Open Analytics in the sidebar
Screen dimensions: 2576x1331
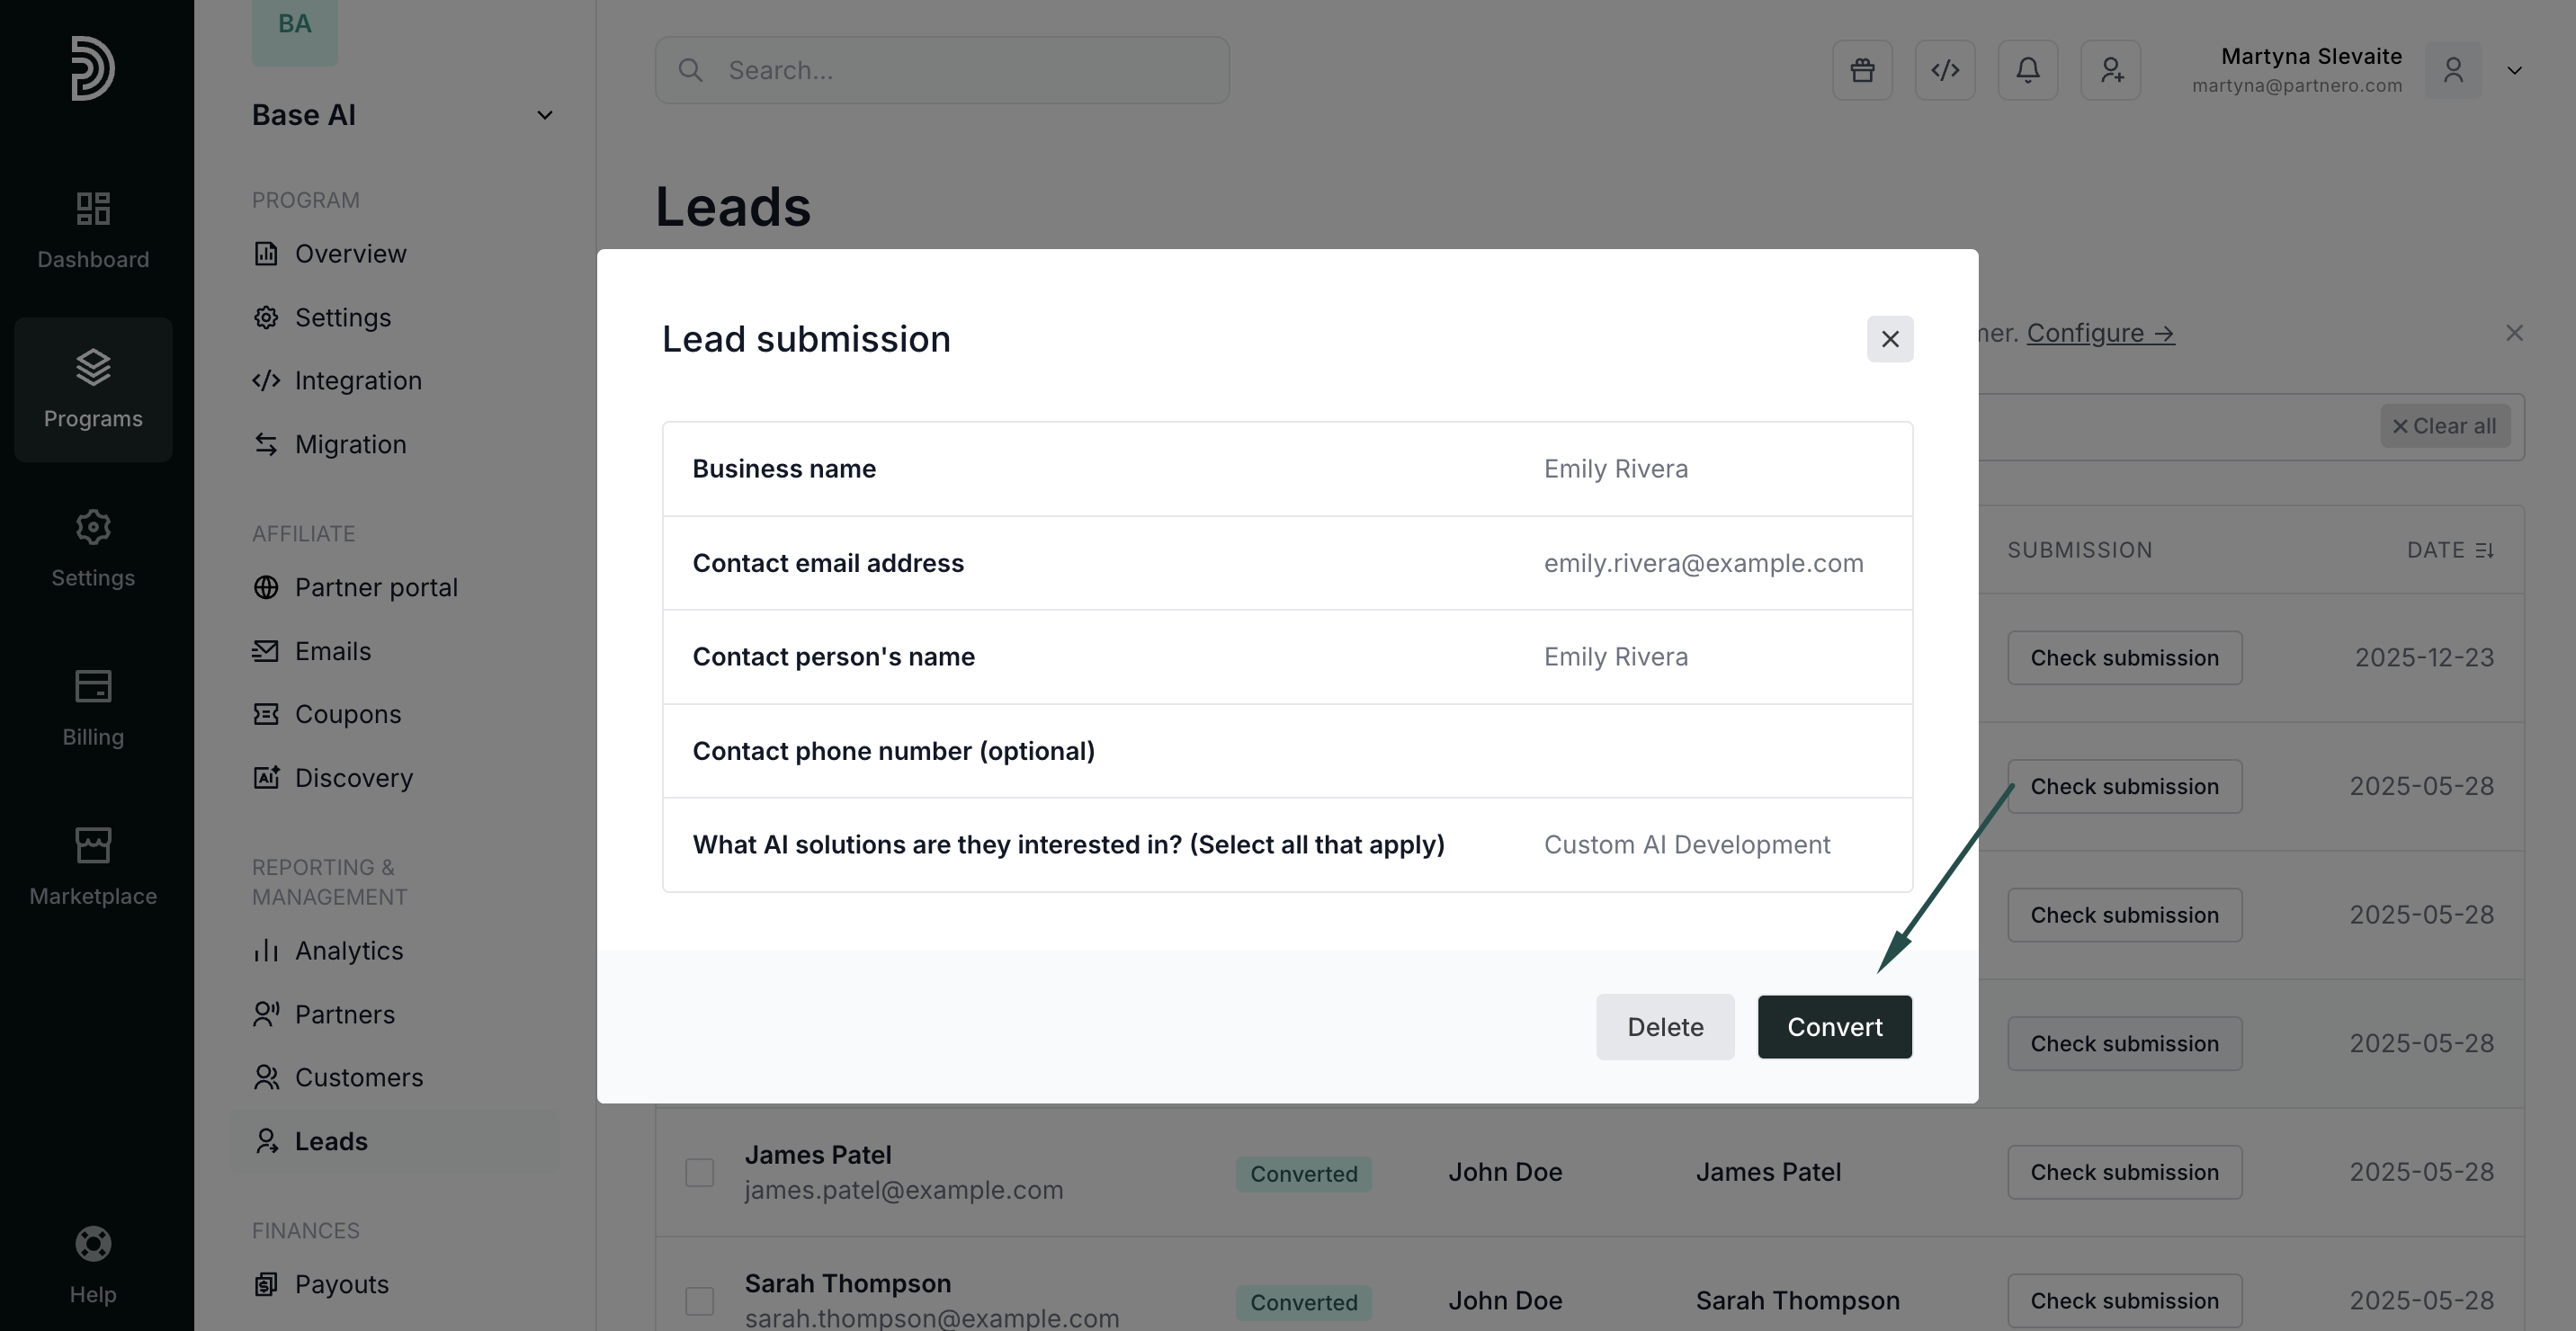coord(348,950)
